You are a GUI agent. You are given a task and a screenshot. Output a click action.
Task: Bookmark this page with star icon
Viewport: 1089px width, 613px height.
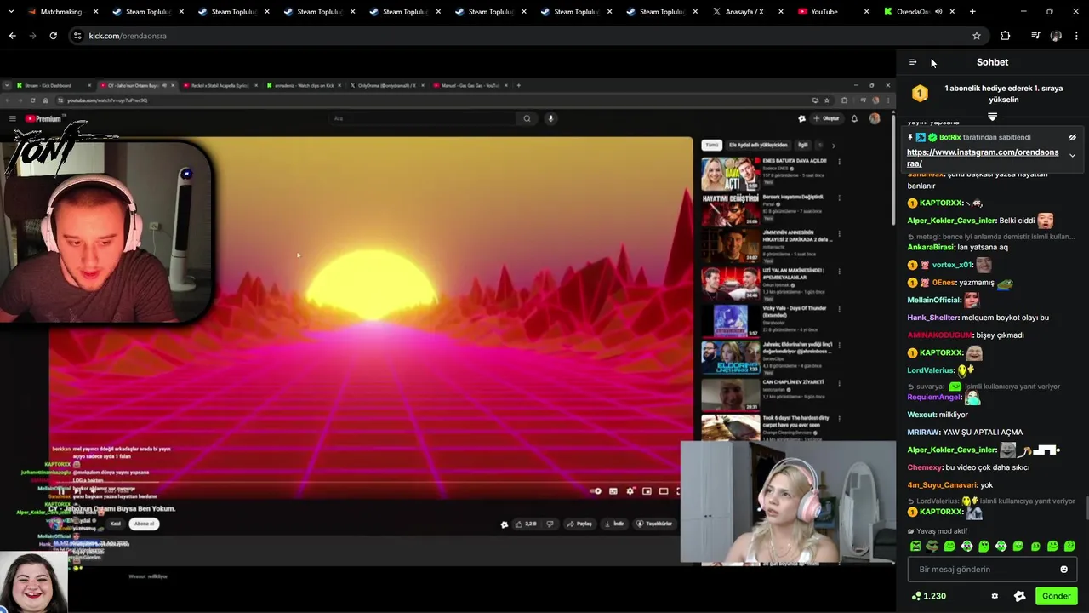point(977,36)
